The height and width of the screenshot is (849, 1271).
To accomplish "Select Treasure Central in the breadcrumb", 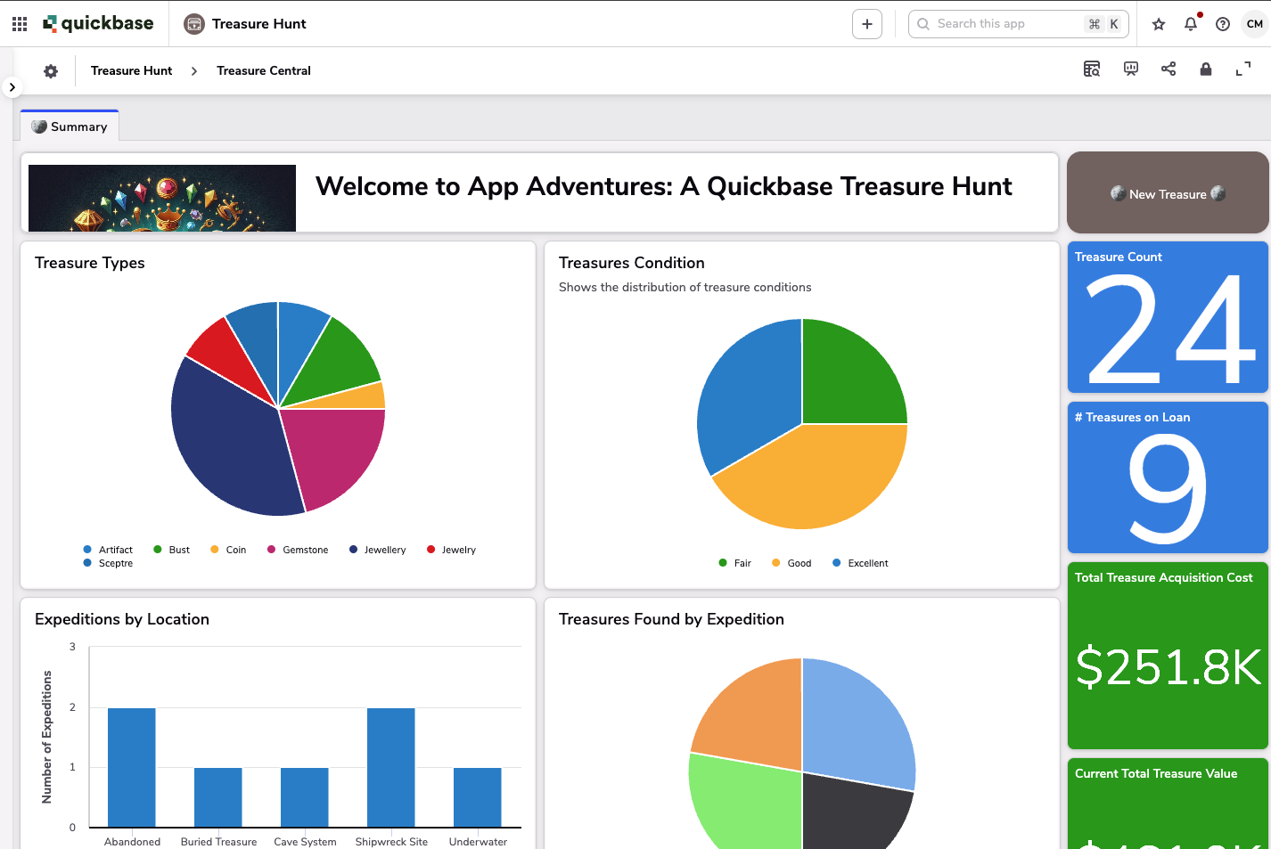I will (263, 70).
